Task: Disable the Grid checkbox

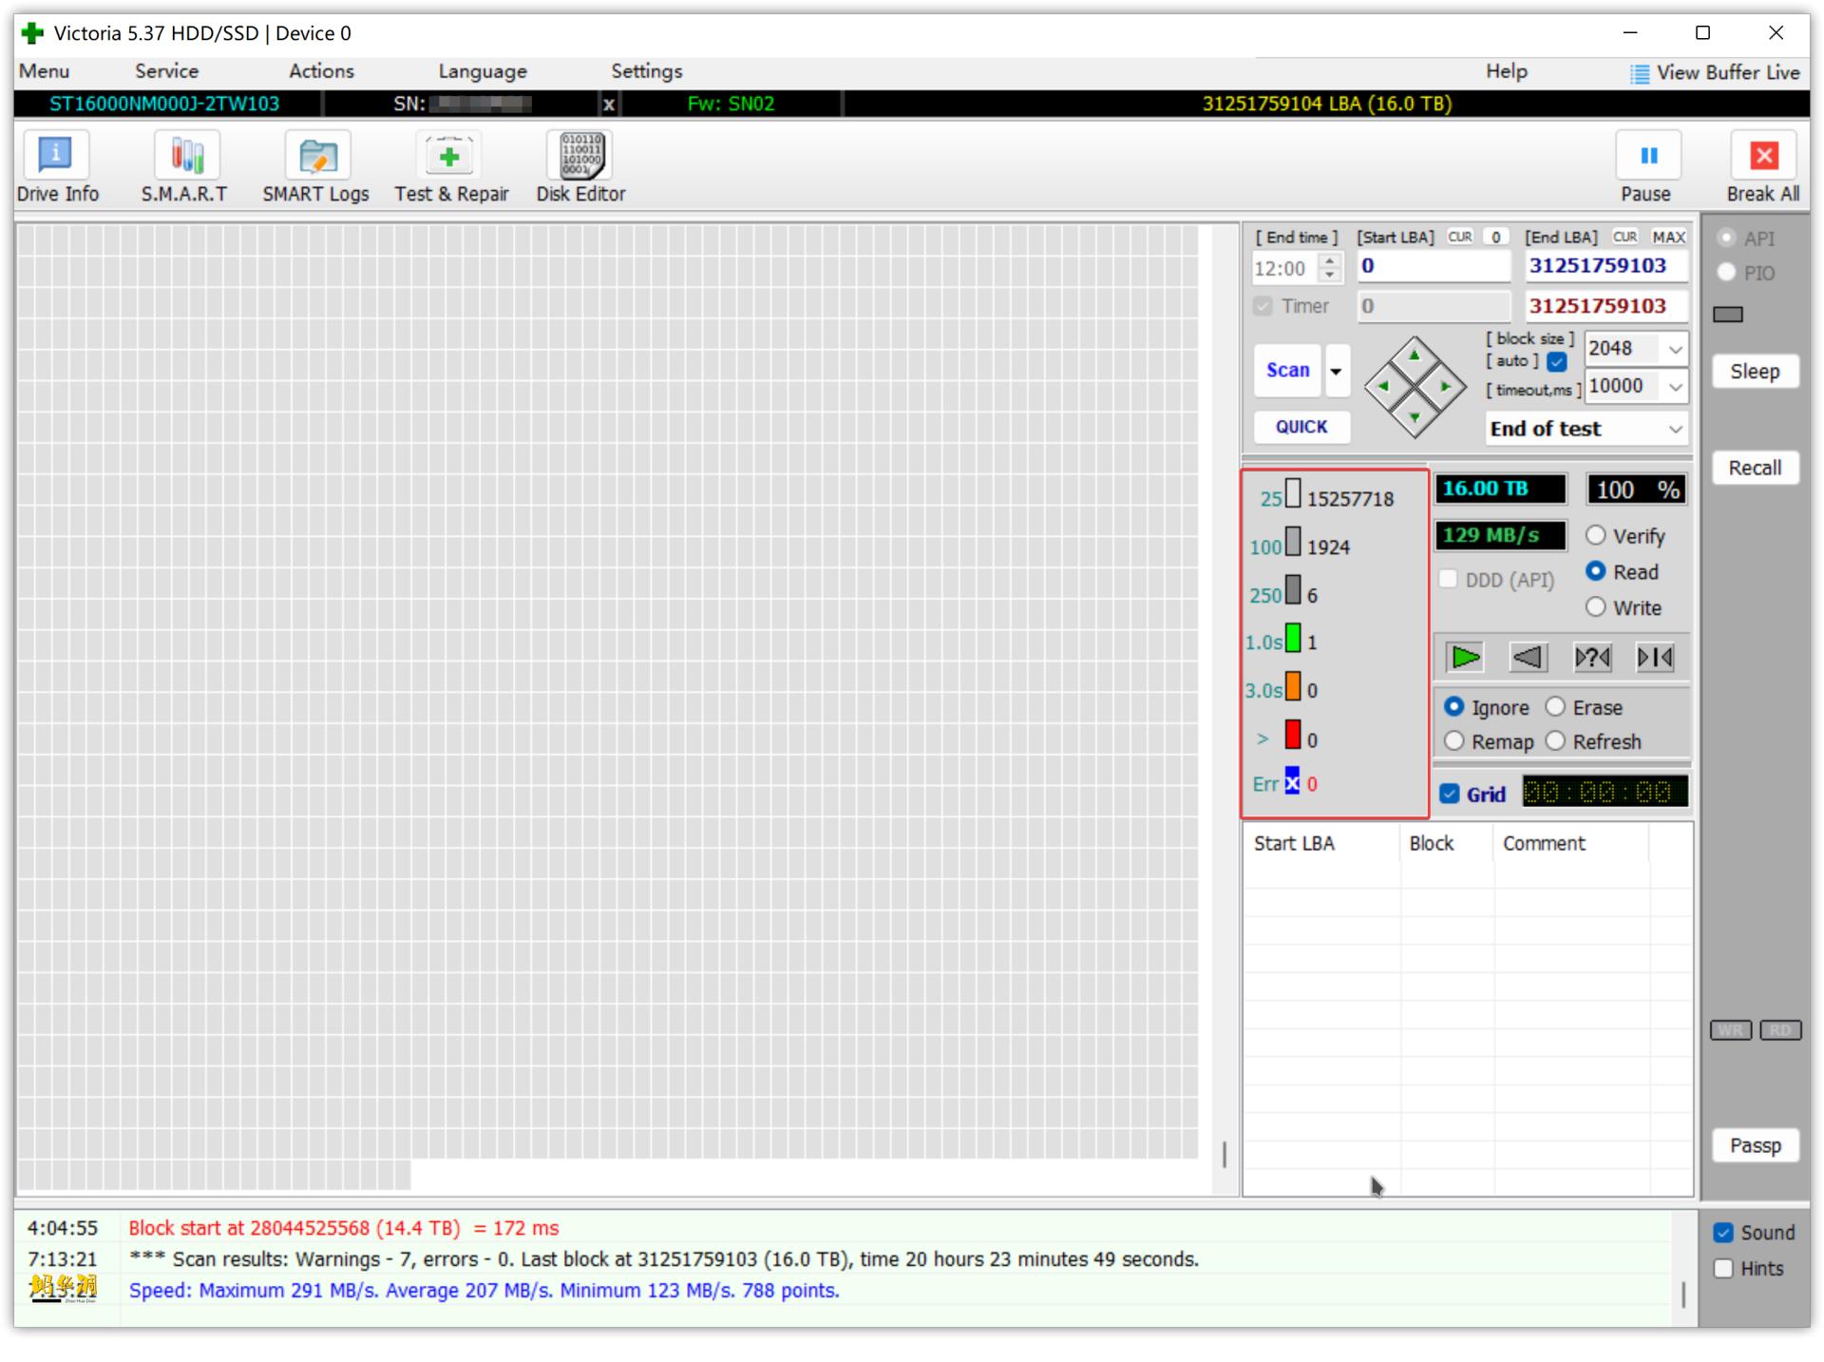Action: click(x=1450, y=795)
